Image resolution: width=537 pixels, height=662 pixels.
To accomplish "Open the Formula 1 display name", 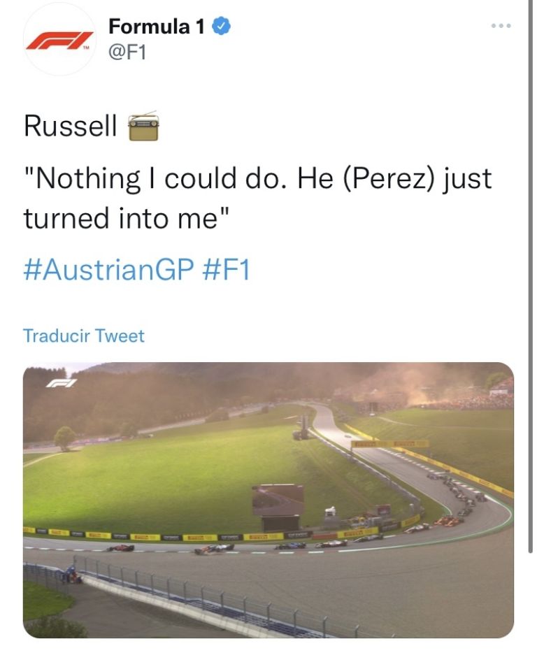I will click(157, 27).
